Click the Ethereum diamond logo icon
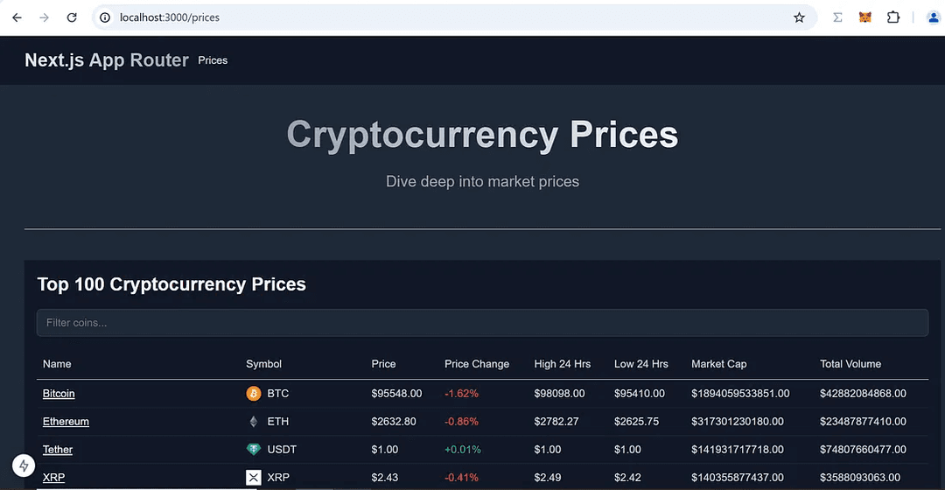This screenshot has height=490, width=945. pyautogui.click(x=254, y=422)
